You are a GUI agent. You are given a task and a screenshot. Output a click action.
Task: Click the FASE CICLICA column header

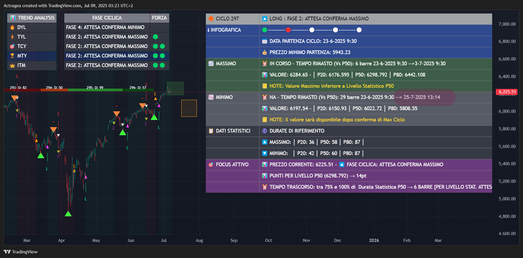coord(107,18)
